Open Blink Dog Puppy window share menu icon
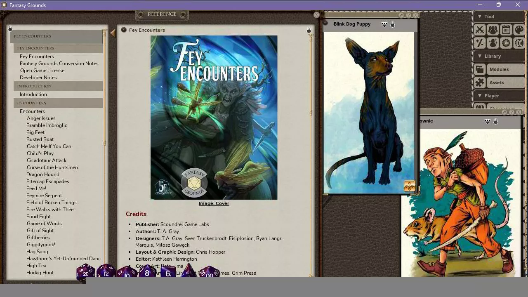 point(384,24)
